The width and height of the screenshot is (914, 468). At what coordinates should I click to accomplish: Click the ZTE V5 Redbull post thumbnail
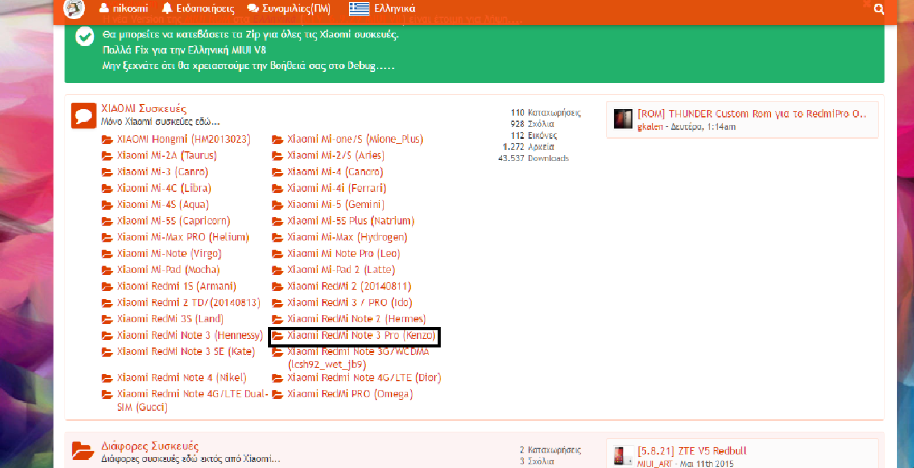coord(623,456)
